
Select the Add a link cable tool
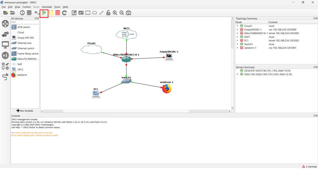pyautogui.click(x=5, y=76)
